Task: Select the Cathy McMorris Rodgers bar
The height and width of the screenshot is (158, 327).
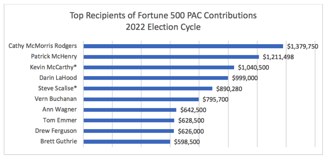Action: point(183,46)
